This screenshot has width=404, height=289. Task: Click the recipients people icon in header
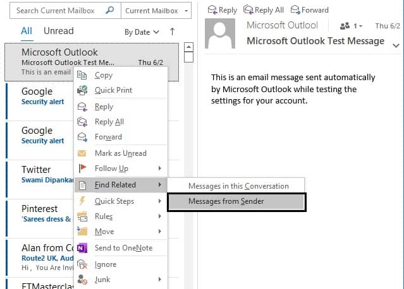345,26
